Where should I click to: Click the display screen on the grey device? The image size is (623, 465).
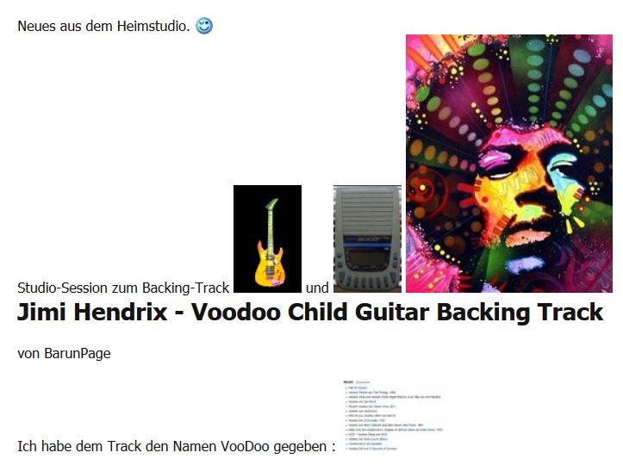click(367, 259)
